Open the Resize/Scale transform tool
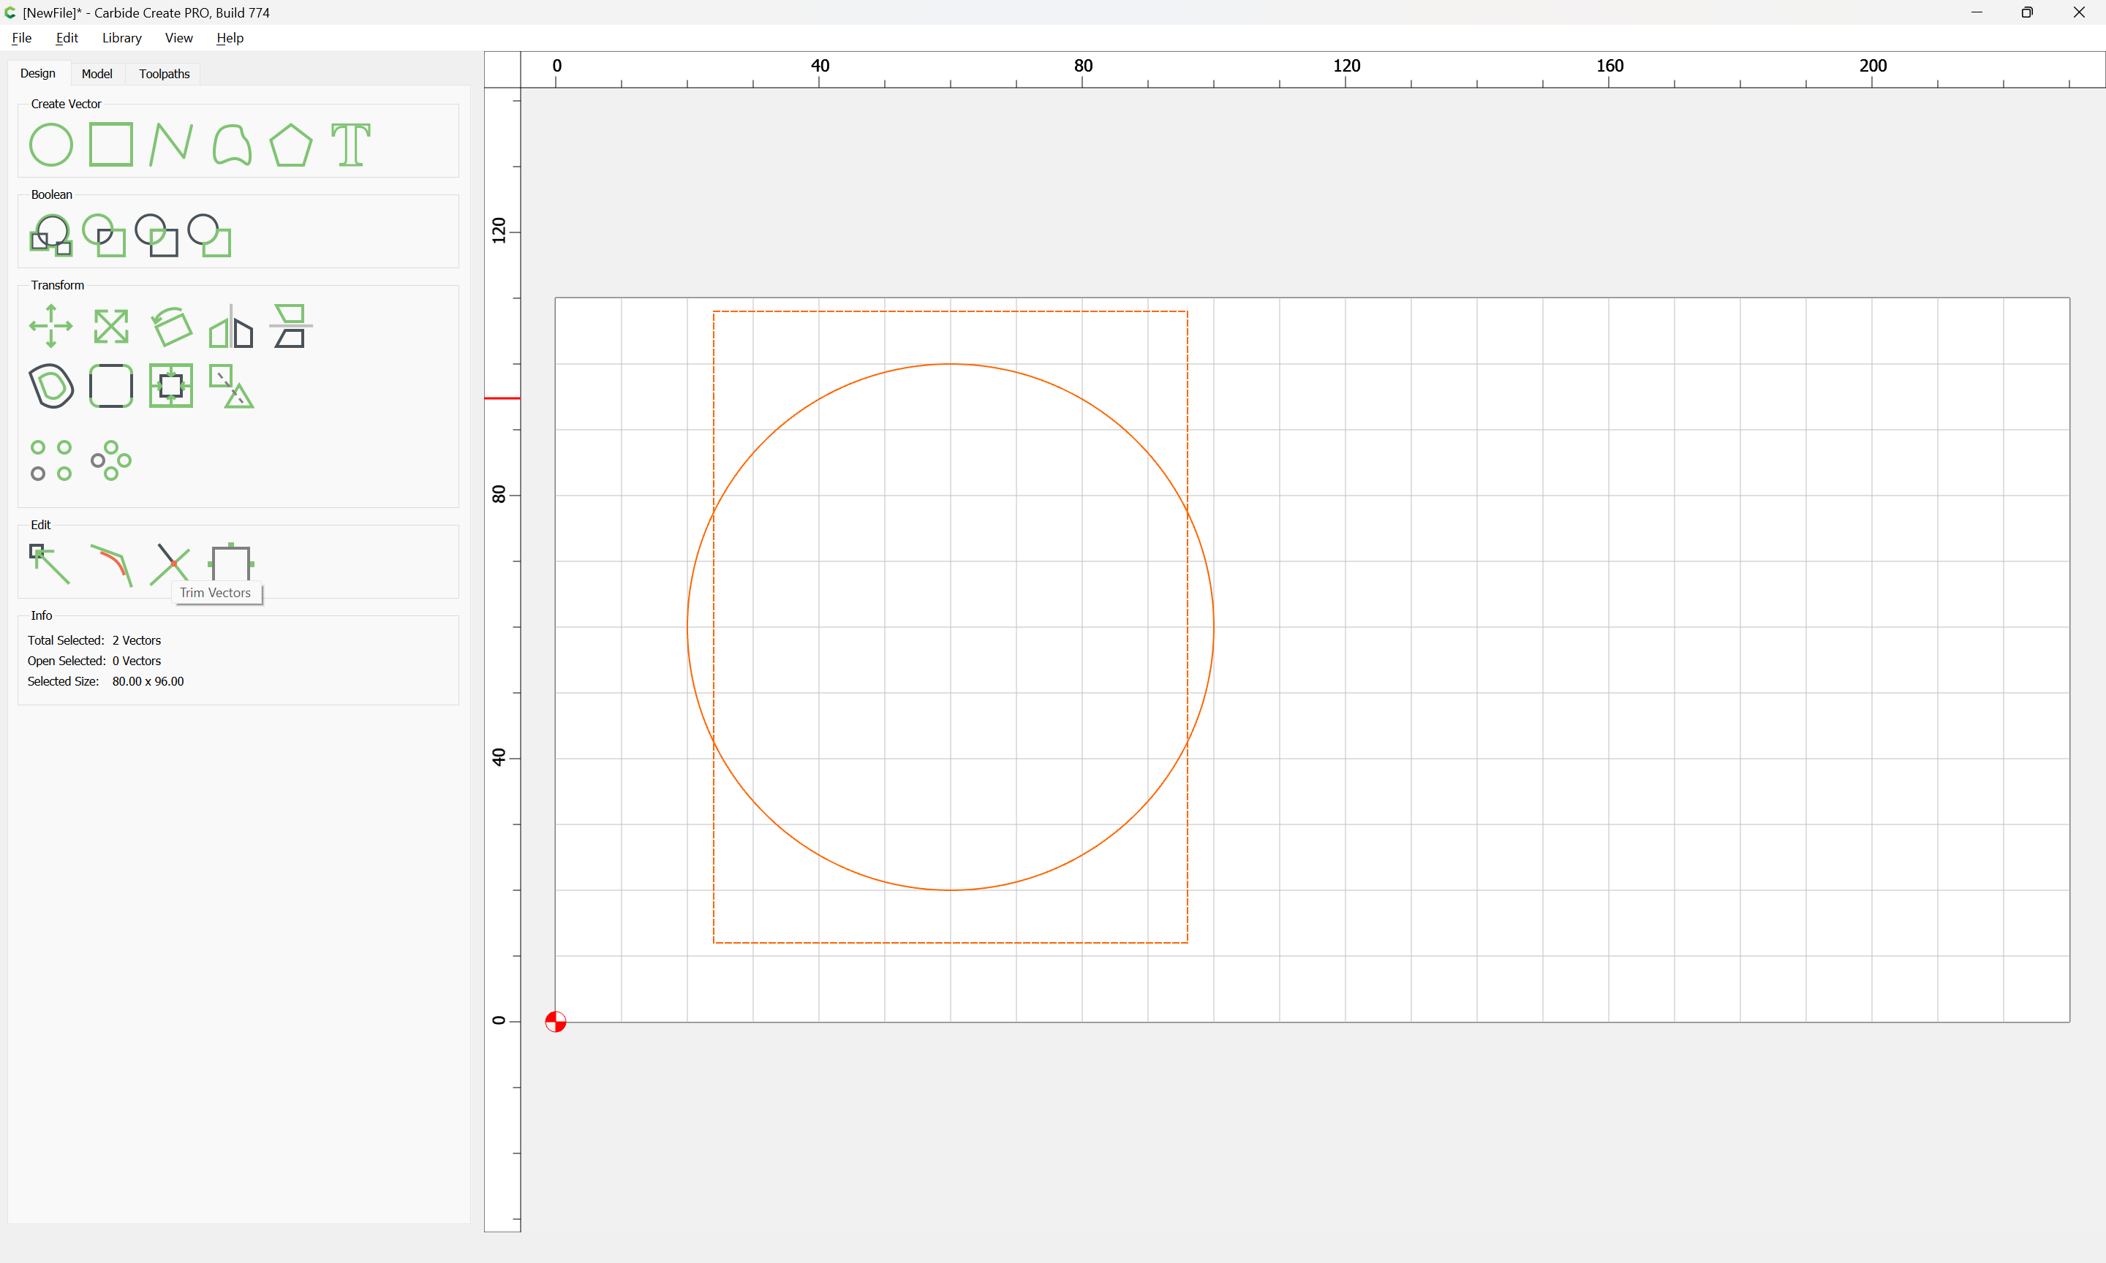This screenshot has width=2106, height=1263. point(111,326)
